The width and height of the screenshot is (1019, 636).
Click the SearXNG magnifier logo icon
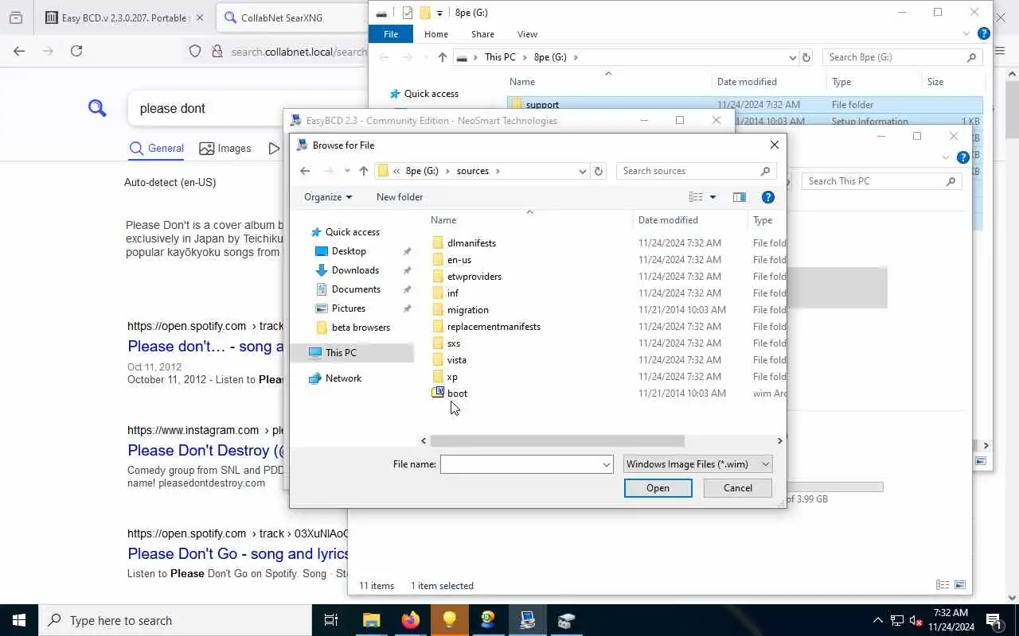[x=97, y=108]
